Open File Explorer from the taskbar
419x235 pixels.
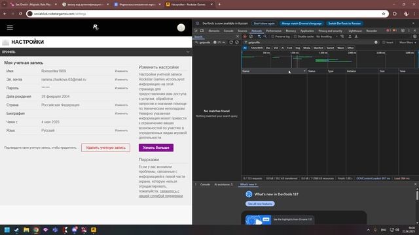click(26, 230)
